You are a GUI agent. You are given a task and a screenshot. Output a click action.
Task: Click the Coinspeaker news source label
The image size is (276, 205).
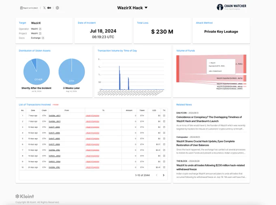tap(182, 137)
